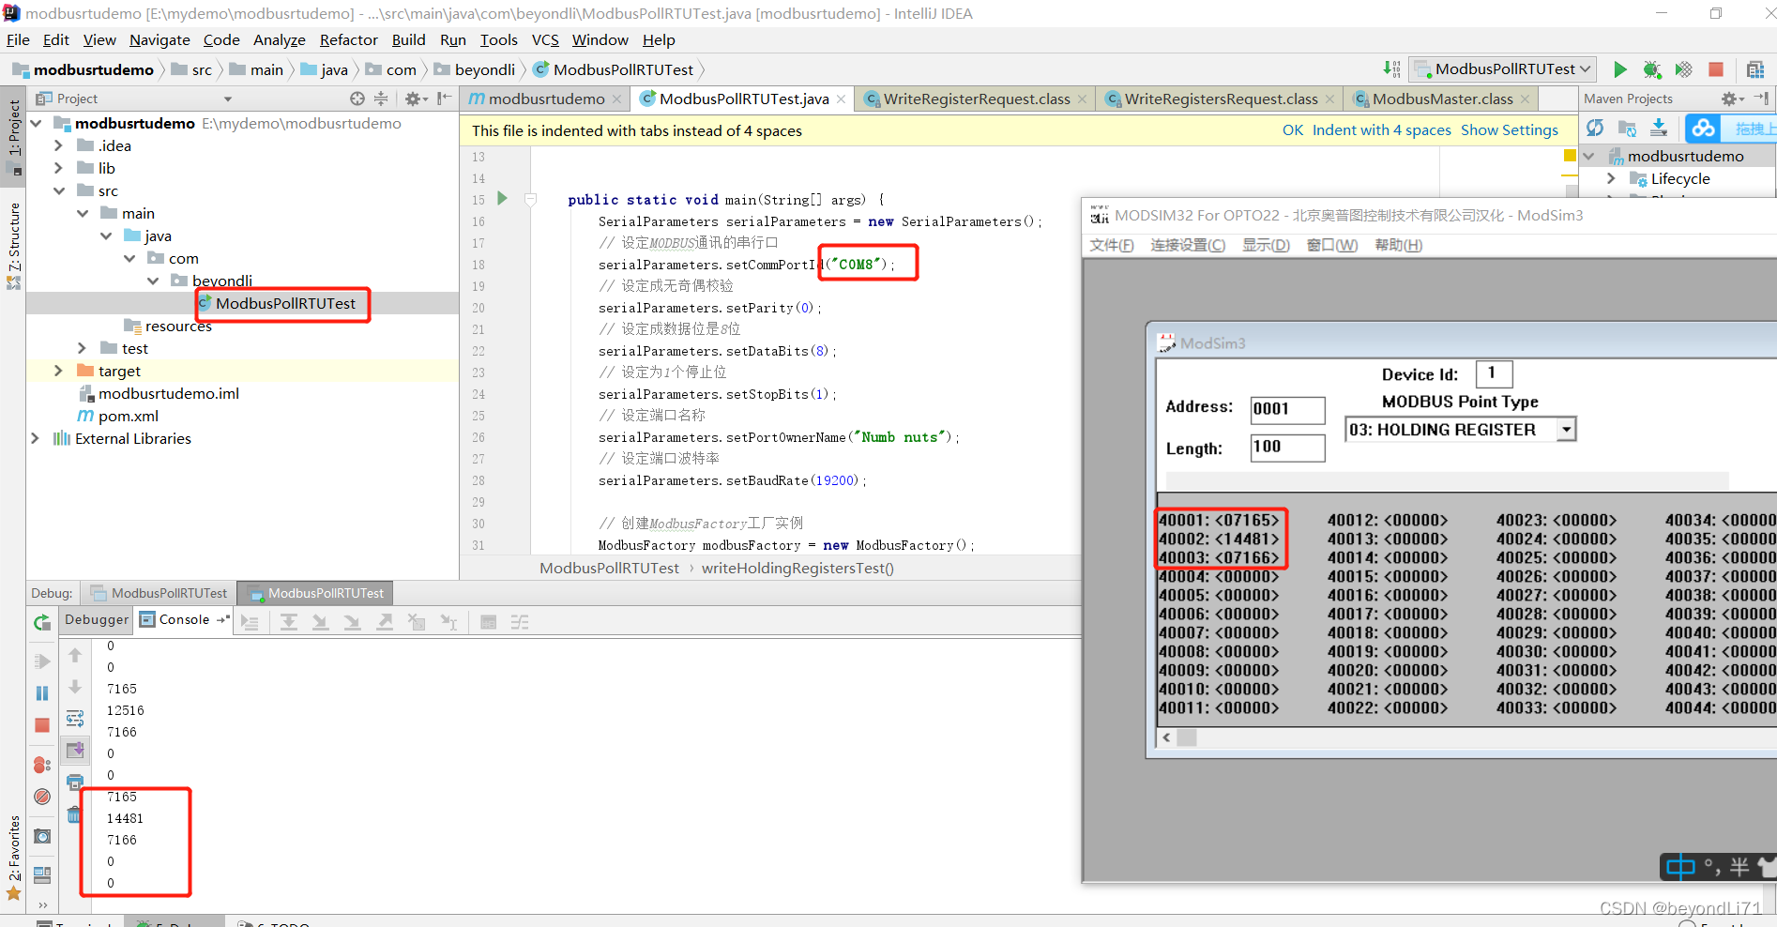
Task: Print console output with printer icon
Action: coord(75,782)
